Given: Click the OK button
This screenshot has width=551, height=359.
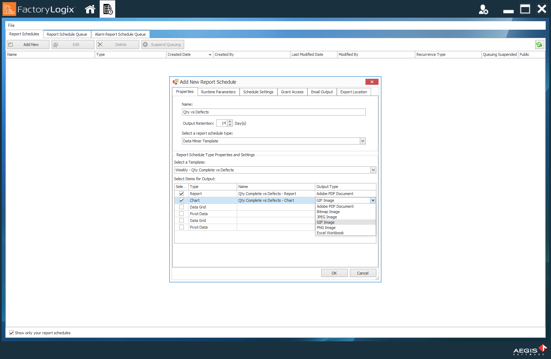Looking at the screenshot, I should pyautogui.click(x=334, y=273).
